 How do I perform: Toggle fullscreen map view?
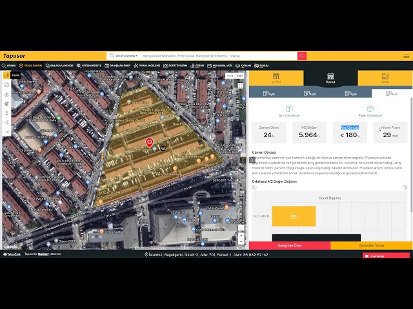click(x=240, y=86)
